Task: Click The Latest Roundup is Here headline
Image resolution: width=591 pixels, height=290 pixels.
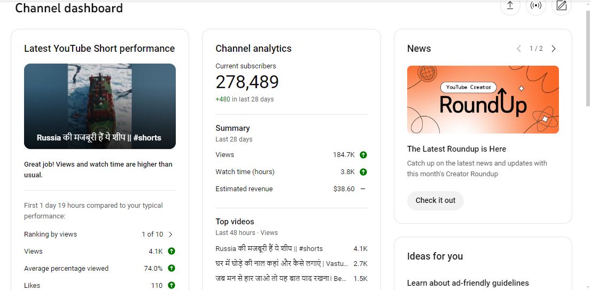Action: (x=456, y=149)
